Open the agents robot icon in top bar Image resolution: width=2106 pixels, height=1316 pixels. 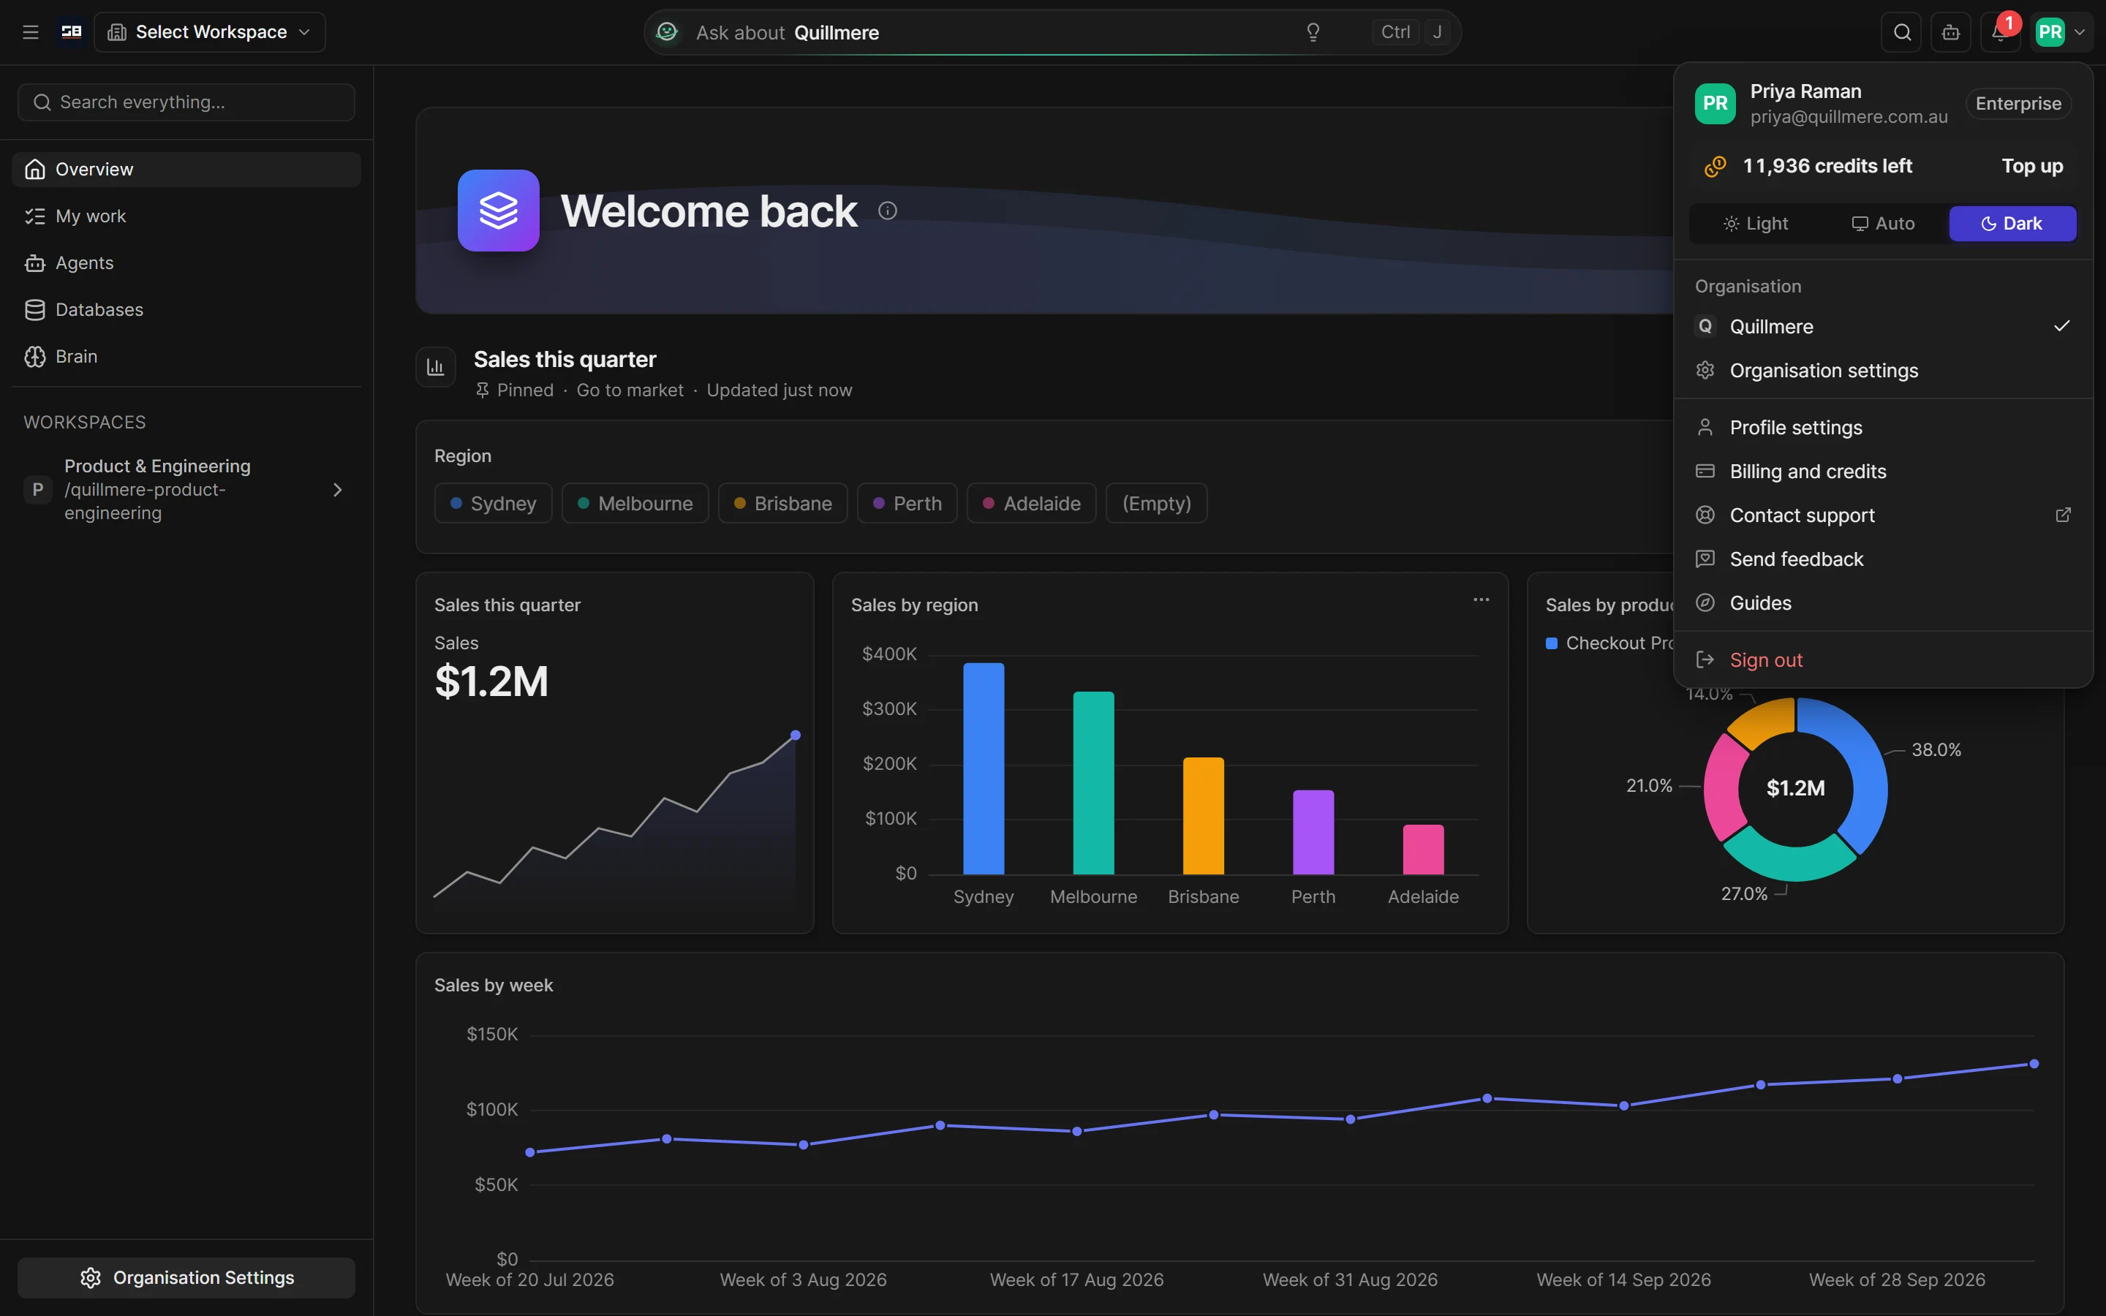pyautogui.click(x=1950, y=32)
